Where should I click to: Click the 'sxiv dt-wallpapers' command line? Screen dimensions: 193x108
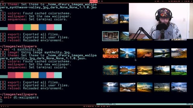(19, 97)
